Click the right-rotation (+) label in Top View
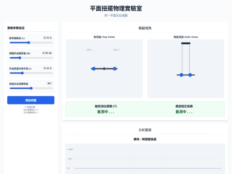Viewport: 232px width, 174px height. coord(117,50)
